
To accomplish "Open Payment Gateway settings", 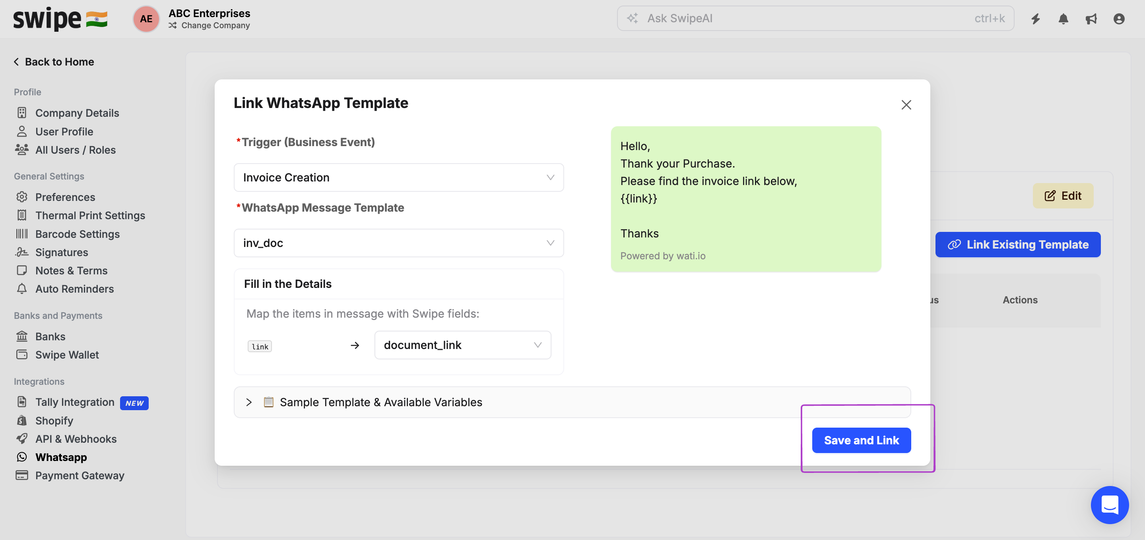I will pos(80,476).
